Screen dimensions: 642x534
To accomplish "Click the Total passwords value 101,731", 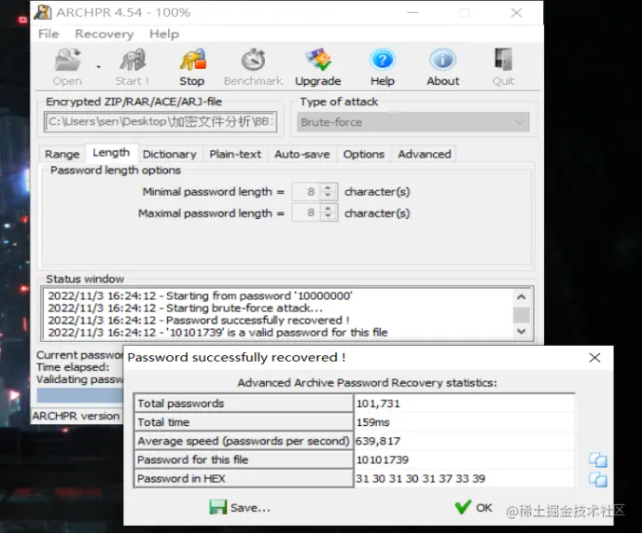I will coord(378,404).
